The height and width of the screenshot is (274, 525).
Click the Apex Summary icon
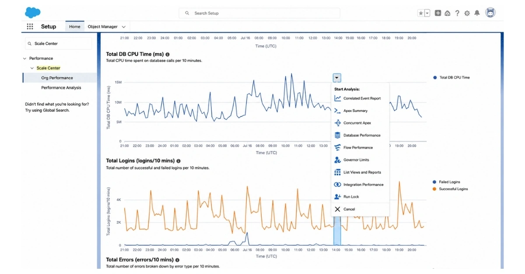pyautogui.click(x=337, y=111)
